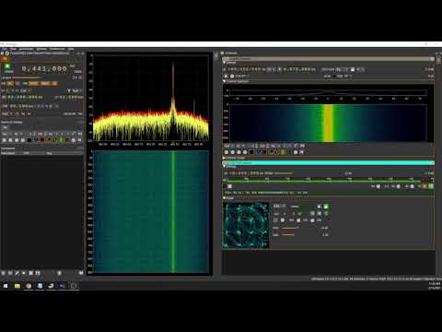This screenshot has height=332, width=442.
Task: Open the Windows Start menu
Action: [6, 286]
